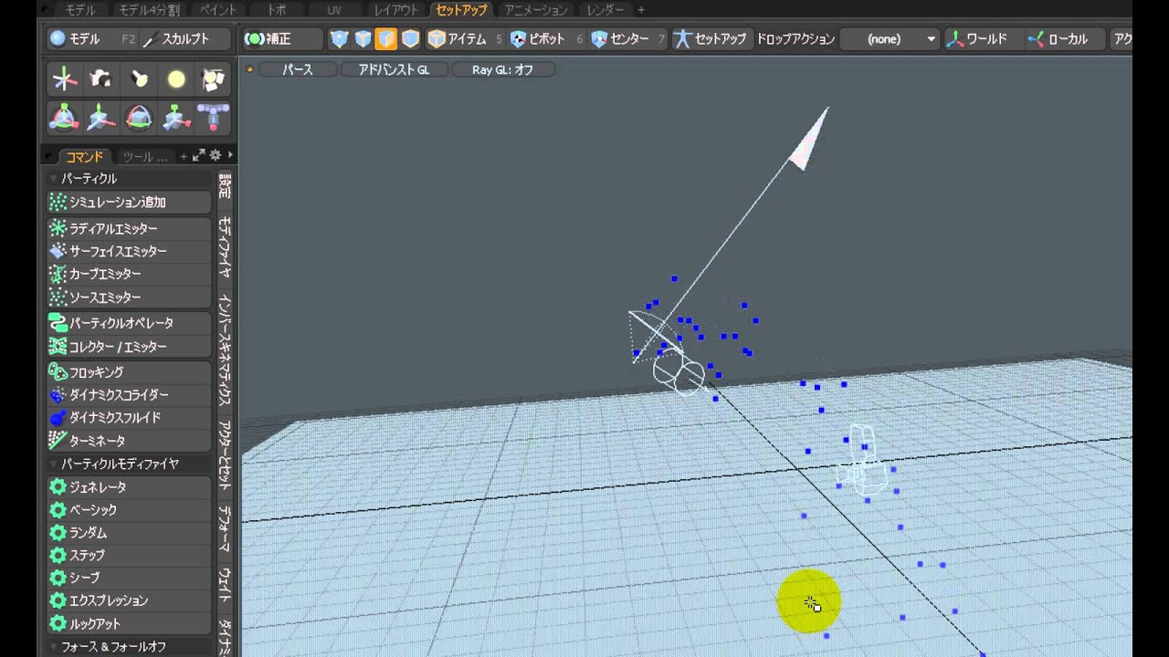Open the Ray GL: オフ menu

coord(503,69)
